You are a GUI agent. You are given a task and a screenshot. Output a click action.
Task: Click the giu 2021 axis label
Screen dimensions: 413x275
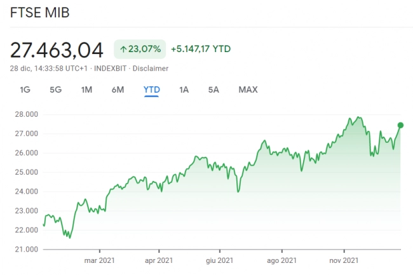[x=220, y=260]
